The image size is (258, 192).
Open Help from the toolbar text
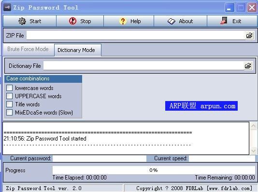tap(136, 21)
